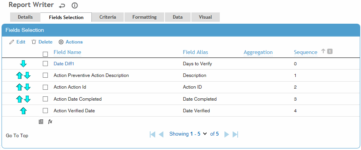
Task: Open the Formatting tab
Action: 144,17
